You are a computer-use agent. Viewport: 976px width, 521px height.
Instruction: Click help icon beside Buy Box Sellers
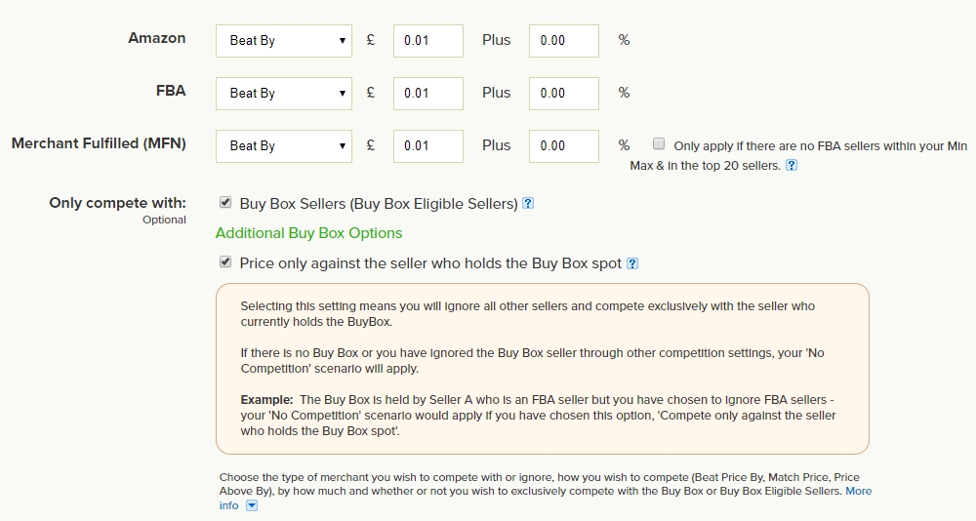pyautogui.click(x=528, y=204)
